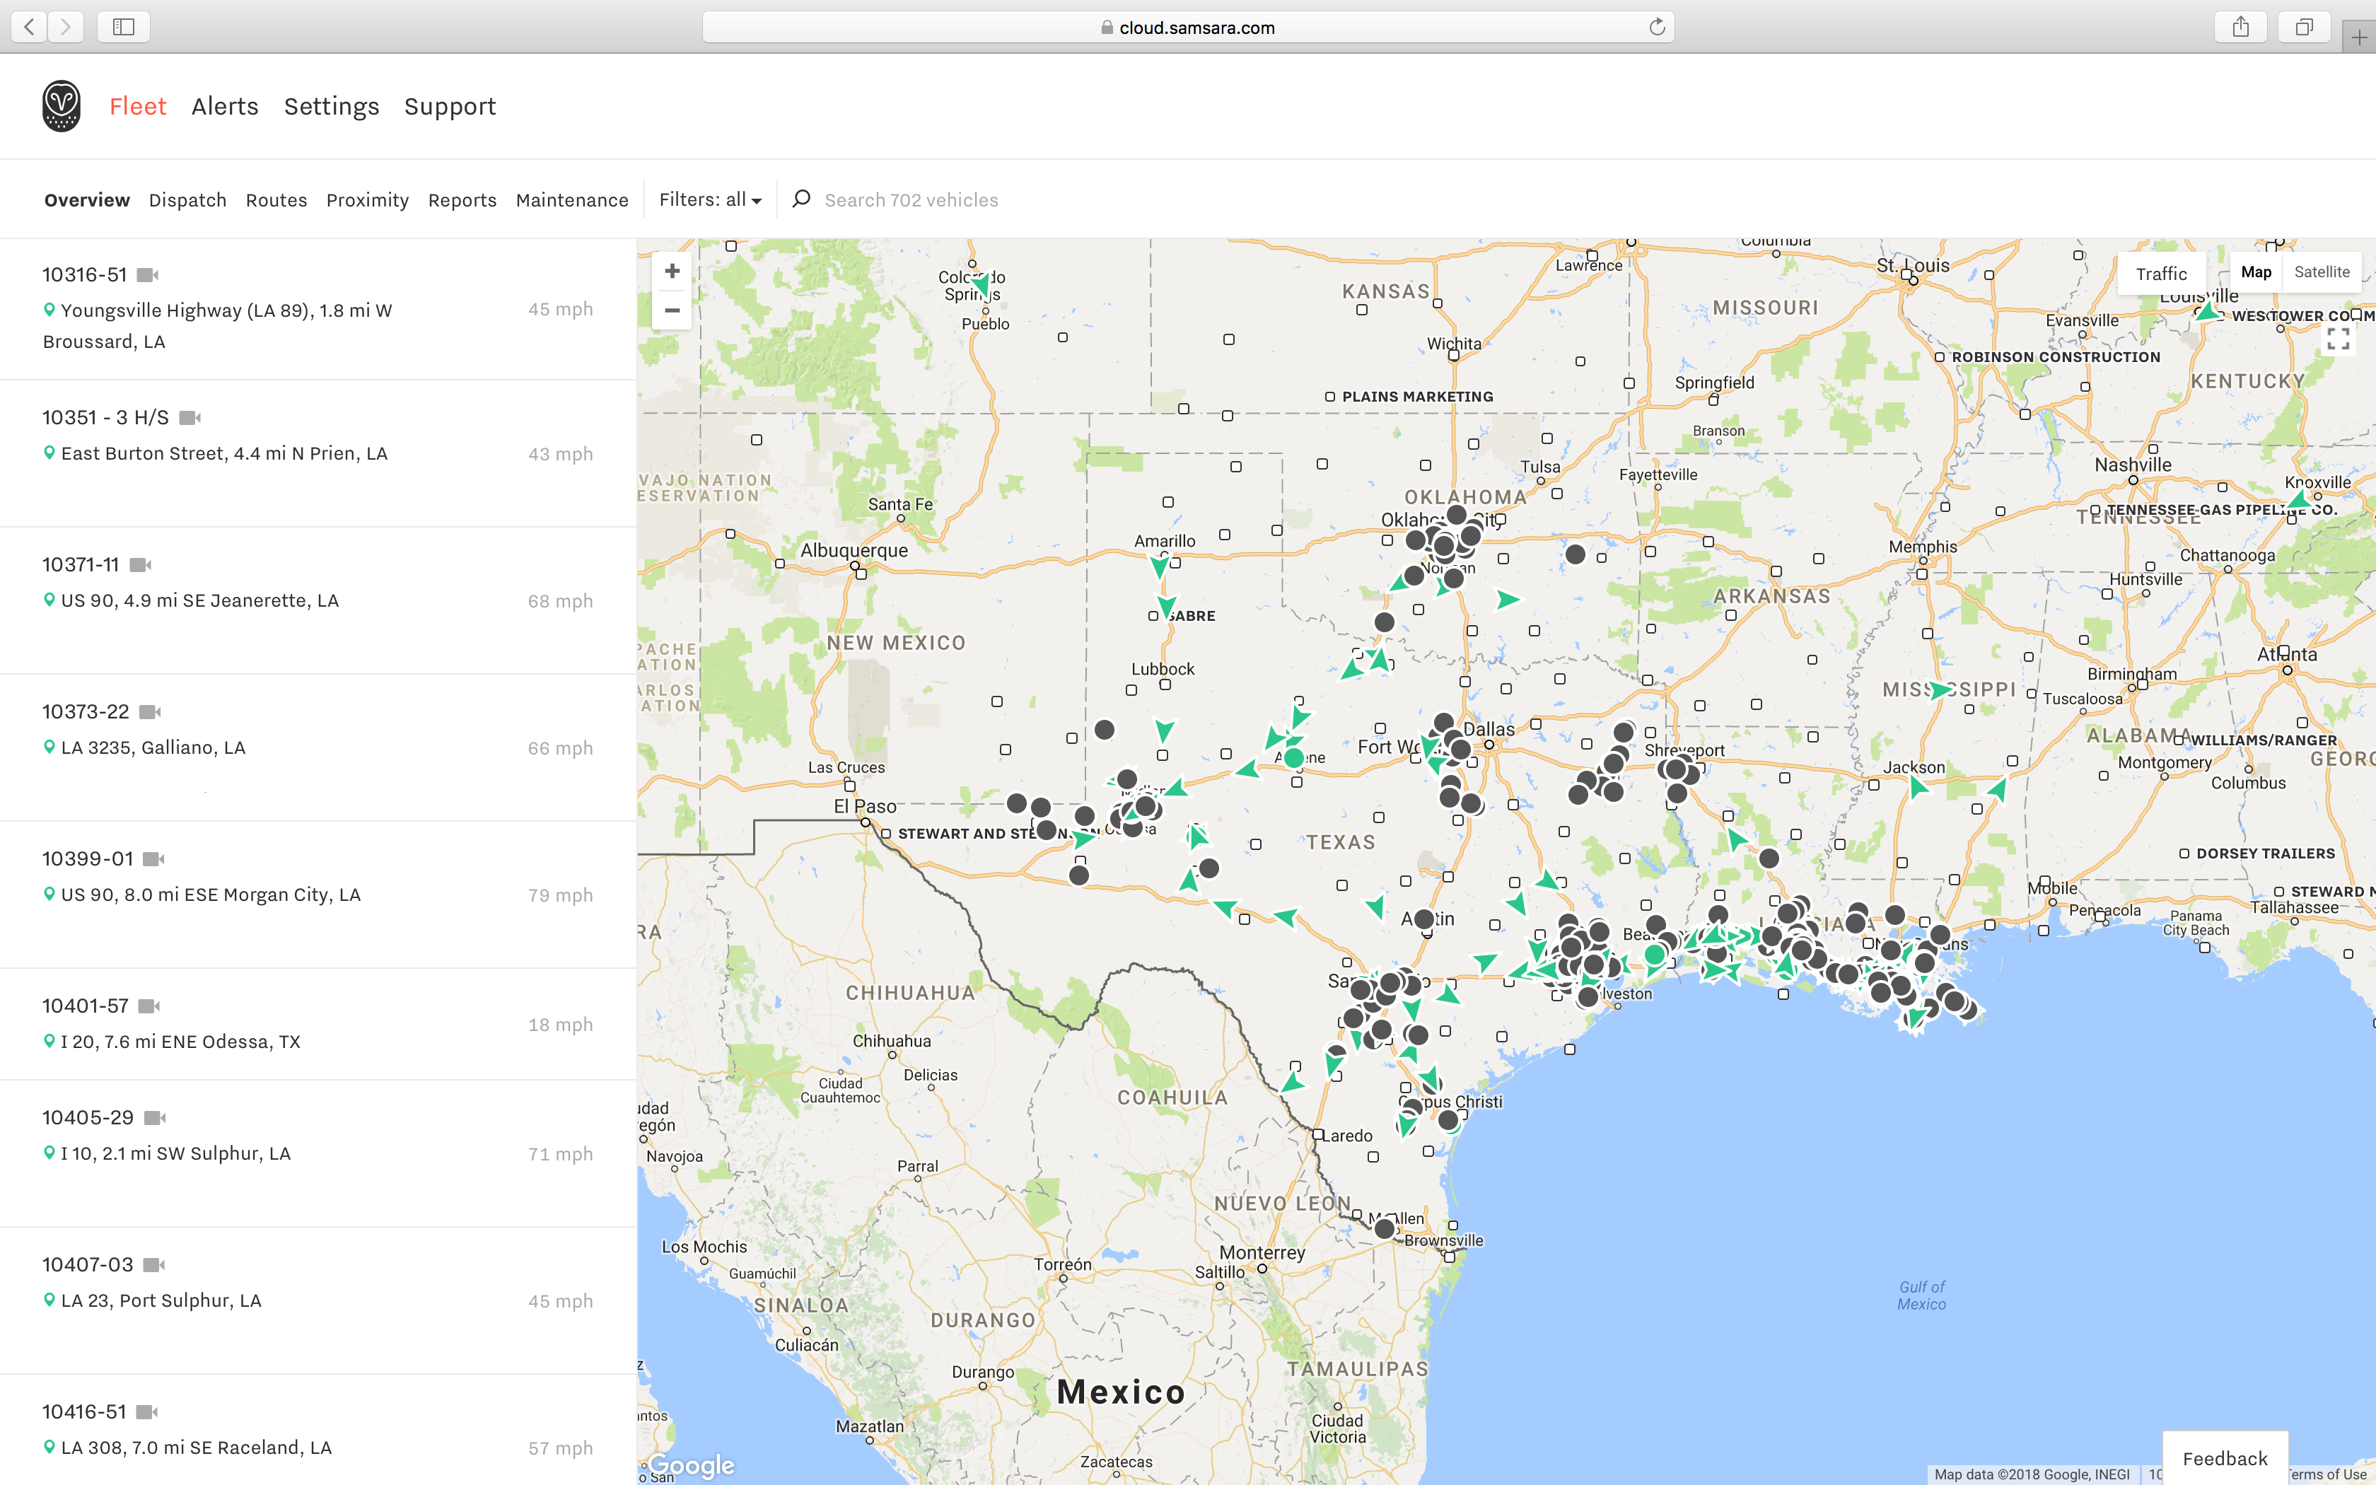Show Safari sidebar

click(x=124, y=28)
